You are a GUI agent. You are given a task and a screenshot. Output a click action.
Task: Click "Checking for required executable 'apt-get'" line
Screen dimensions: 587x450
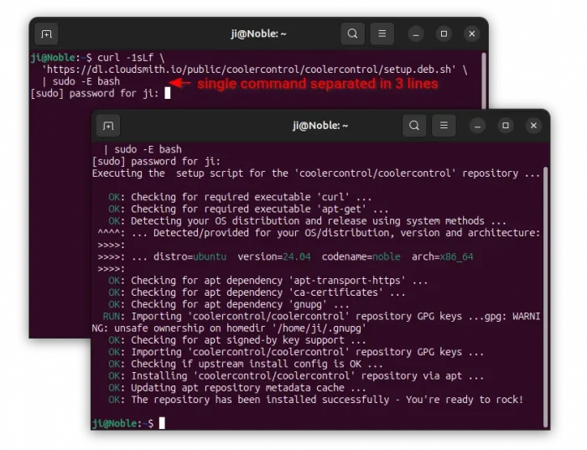pyautogui.click(x=248, y=209)
